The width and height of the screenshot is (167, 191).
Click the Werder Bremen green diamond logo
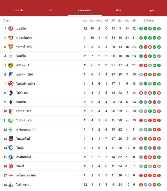pos(11,130)
